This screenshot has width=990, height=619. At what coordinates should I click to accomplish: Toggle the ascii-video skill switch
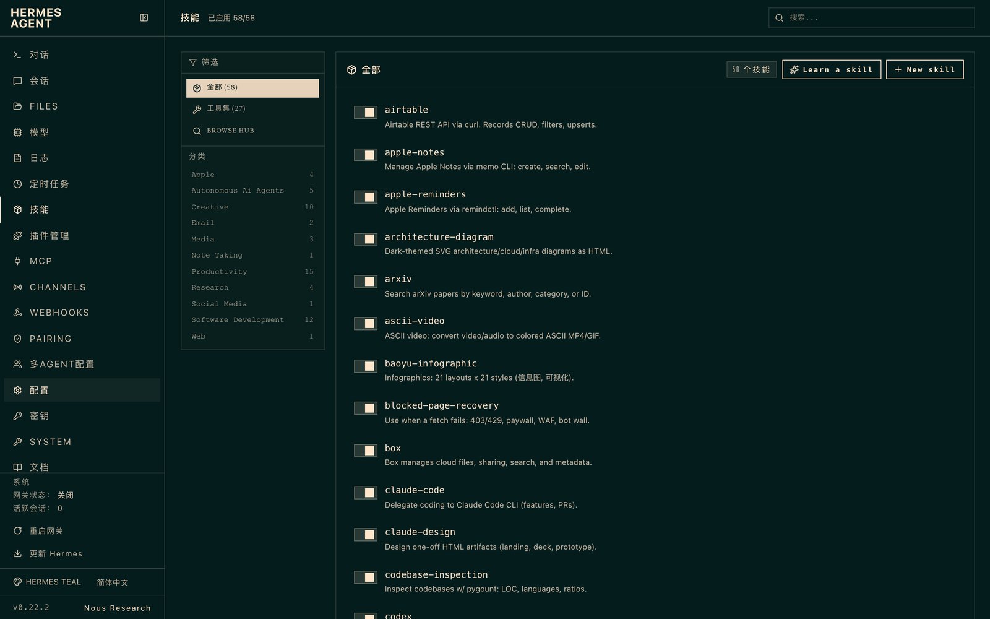point(366,324)
